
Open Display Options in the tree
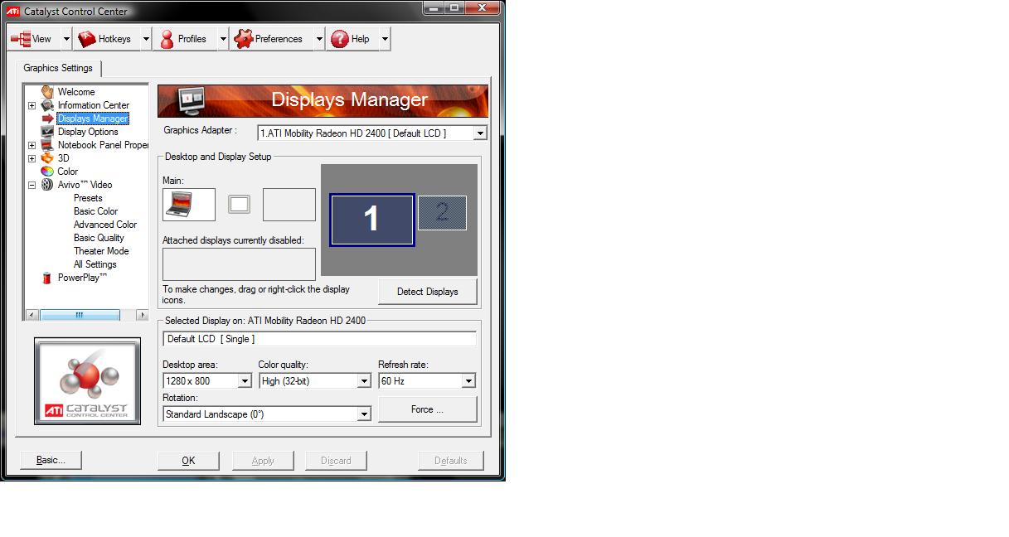click(88, 132)
